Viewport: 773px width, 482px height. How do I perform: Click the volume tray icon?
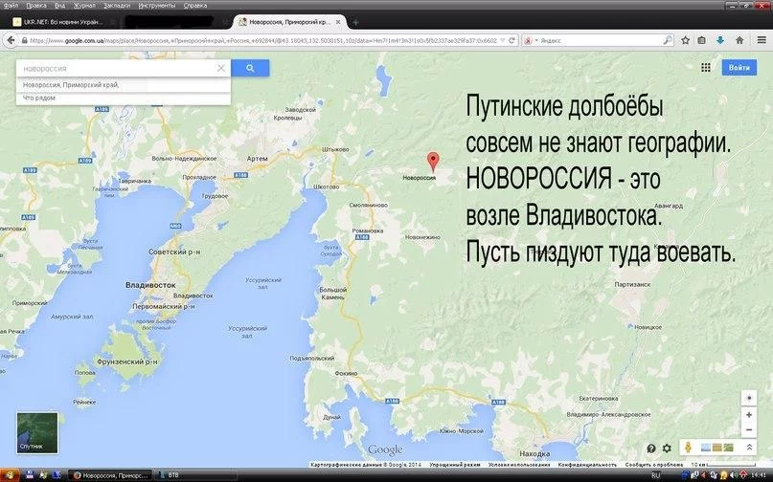coord(732,475)
